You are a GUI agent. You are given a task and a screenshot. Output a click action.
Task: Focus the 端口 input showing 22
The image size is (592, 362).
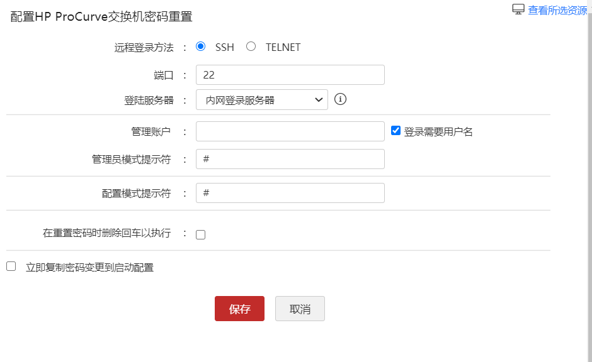tap(290, 75)
